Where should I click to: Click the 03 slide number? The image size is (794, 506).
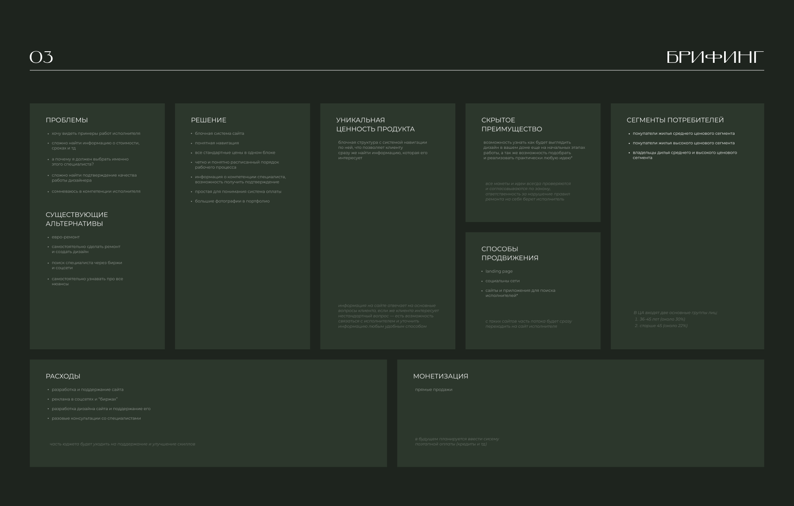pyautogui.click(x=41, y=57)
